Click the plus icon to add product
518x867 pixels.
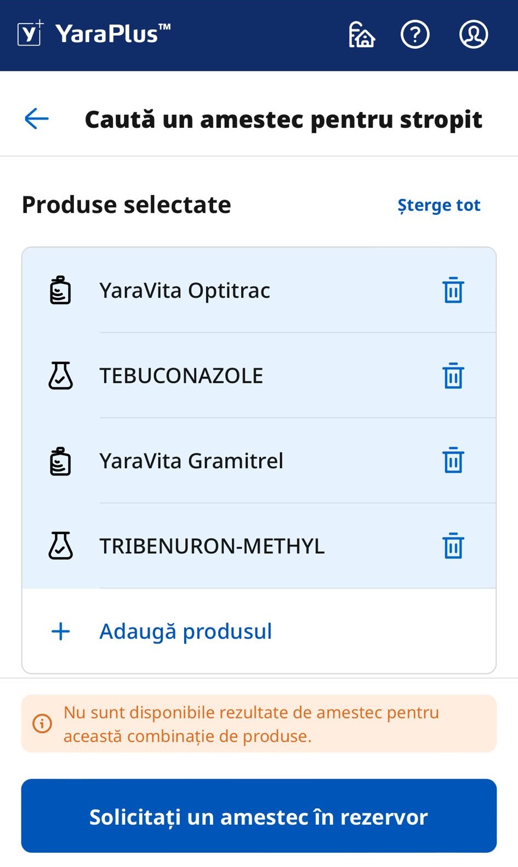(60, 631)
